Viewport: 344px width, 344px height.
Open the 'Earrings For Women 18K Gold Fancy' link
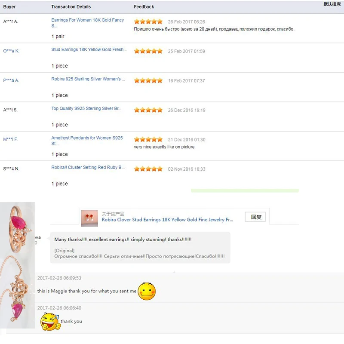(88, 23)
